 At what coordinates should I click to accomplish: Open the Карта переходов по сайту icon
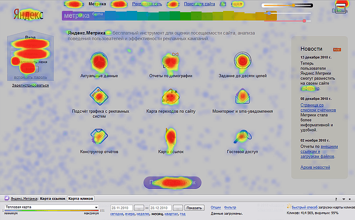171,97
